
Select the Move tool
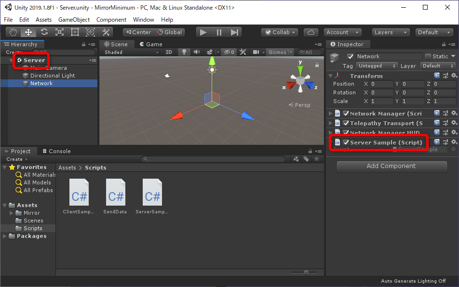pyautogui.click(x=28, y=32)
